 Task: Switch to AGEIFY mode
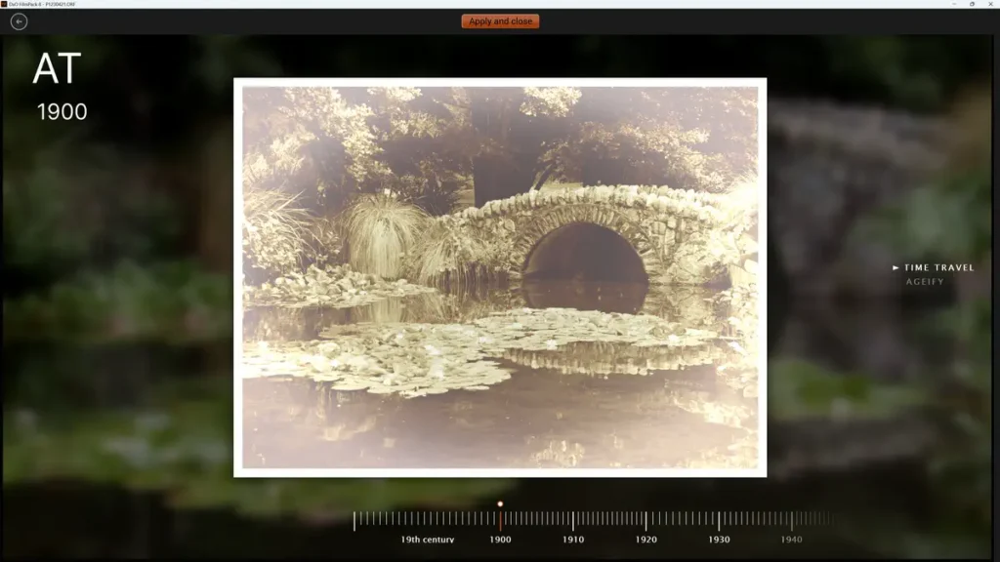[927, 280]
